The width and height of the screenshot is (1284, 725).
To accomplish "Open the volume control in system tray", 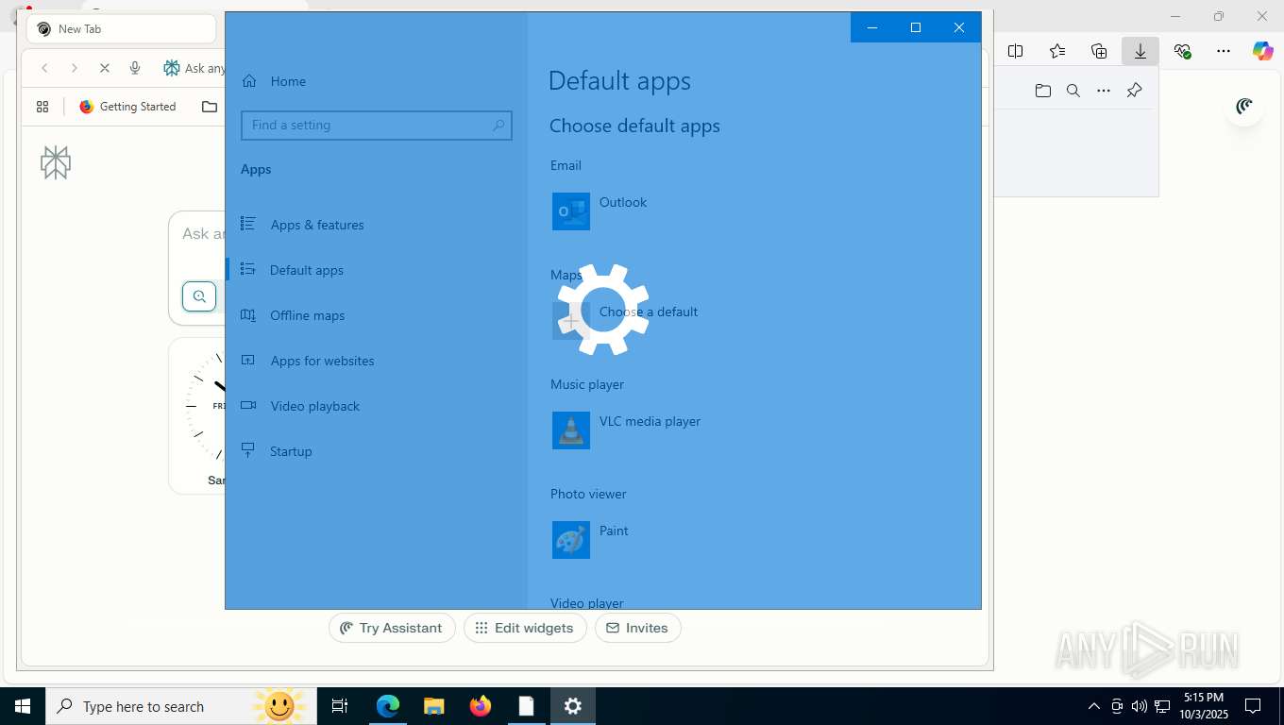I will click(1140, 706).
